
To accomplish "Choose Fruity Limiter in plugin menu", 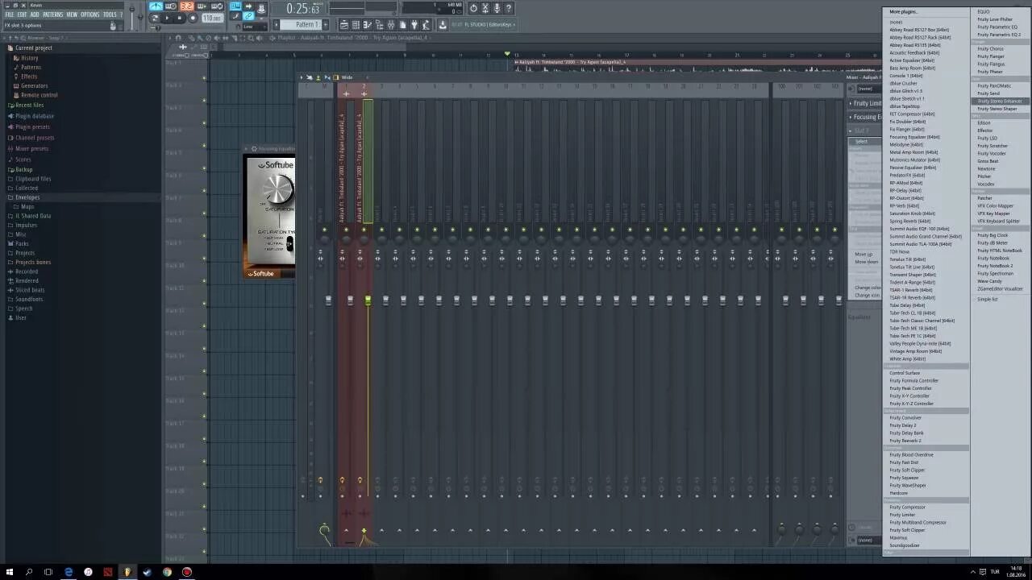I will (x=902, y=515).
